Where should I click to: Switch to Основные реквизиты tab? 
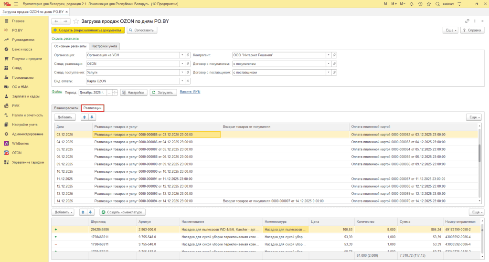(x=70, y=46)
